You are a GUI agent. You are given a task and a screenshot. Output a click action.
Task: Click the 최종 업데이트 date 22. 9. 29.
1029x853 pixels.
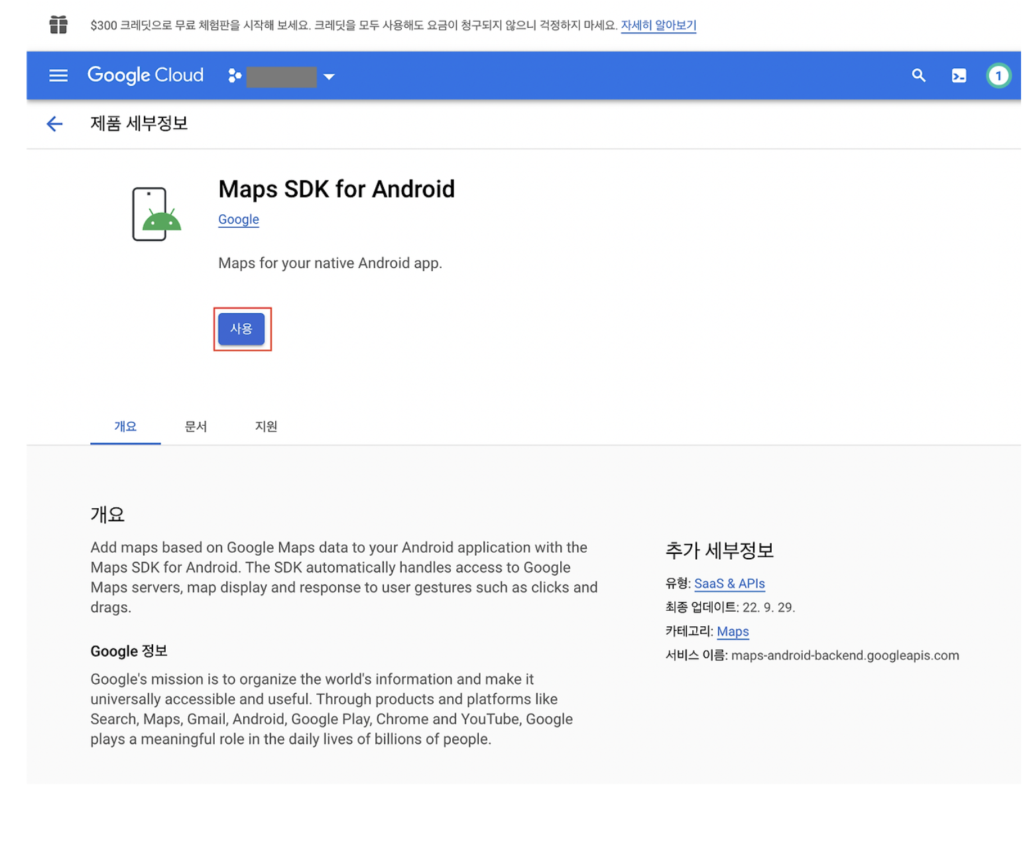768,608
